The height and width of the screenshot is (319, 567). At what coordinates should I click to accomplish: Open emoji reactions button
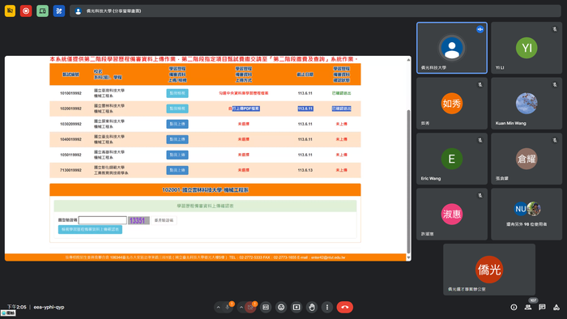[x=281, y=307]
